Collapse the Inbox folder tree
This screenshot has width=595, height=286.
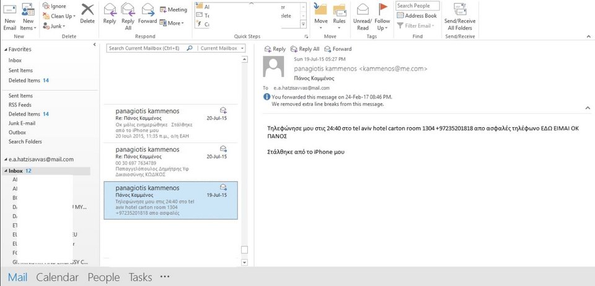[5, 171]
